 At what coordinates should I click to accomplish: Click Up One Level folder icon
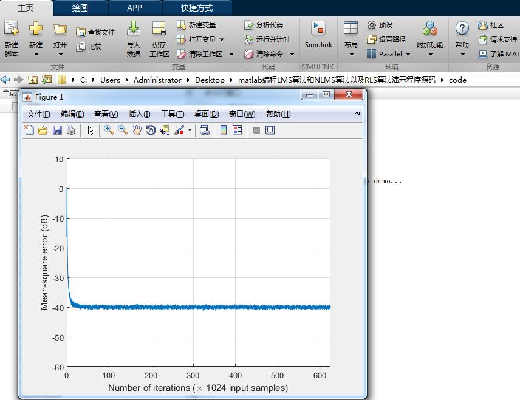[33, 80]
